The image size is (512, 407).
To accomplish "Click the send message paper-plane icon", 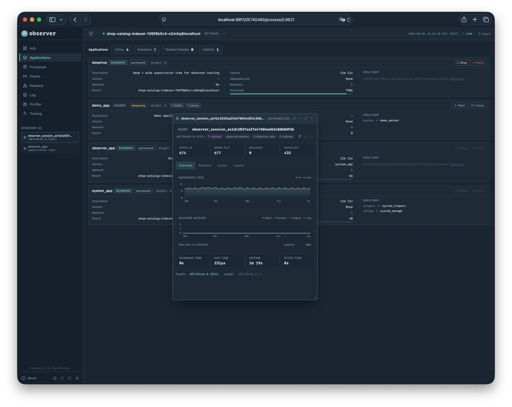I will (299, 137).
